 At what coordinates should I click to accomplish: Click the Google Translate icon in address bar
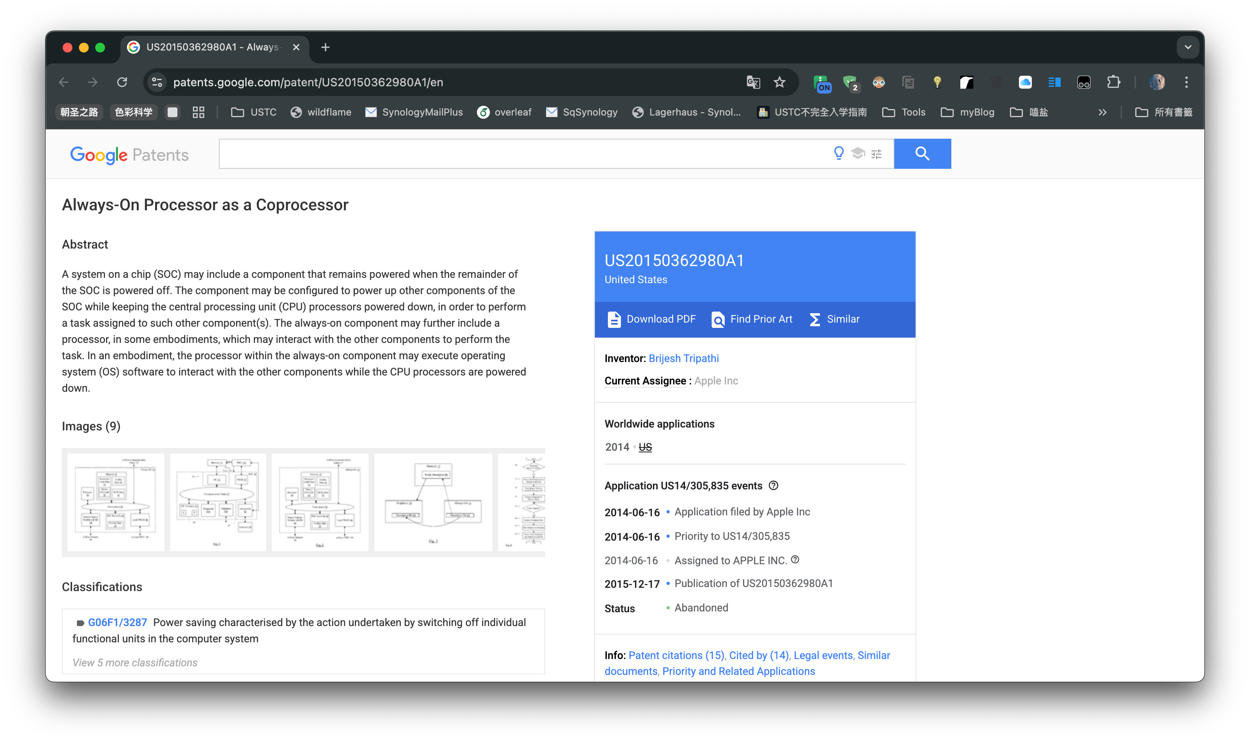pos(753,82)
